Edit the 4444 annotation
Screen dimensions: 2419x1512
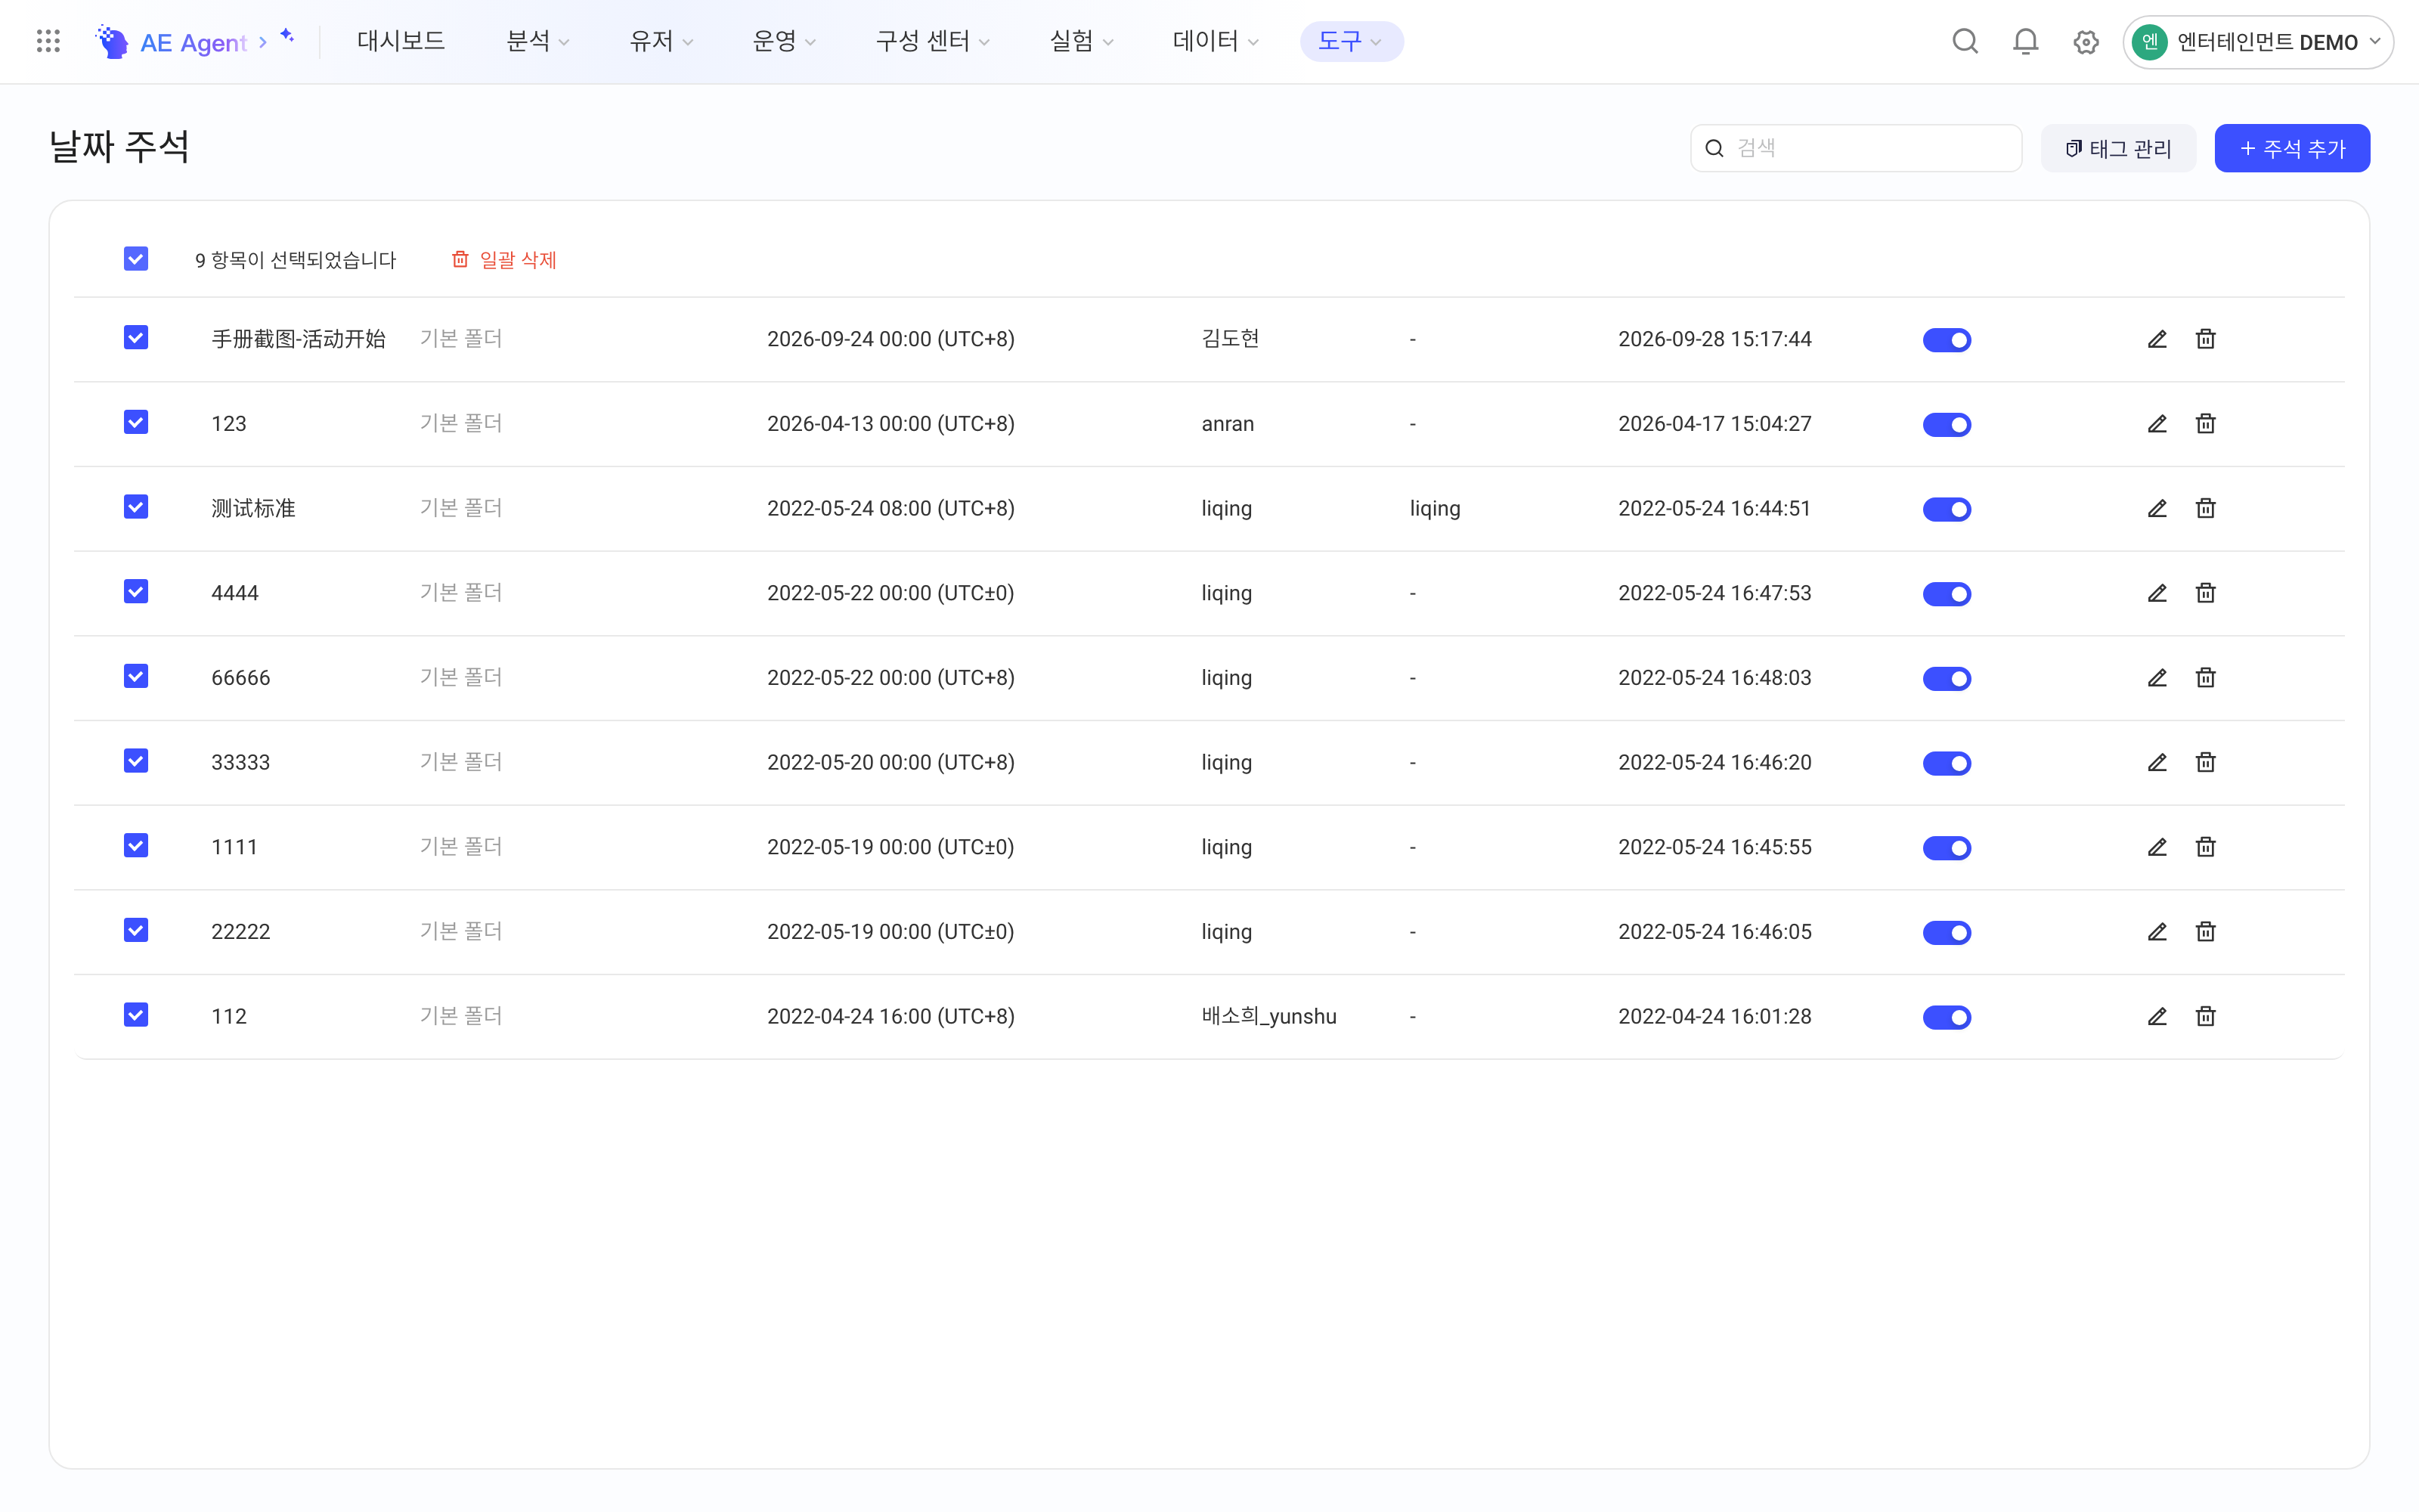[2157, 593]
